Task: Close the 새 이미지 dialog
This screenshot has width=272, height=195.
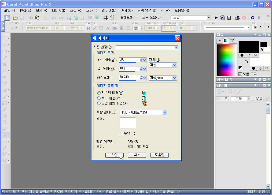Action: pos(177,38)
